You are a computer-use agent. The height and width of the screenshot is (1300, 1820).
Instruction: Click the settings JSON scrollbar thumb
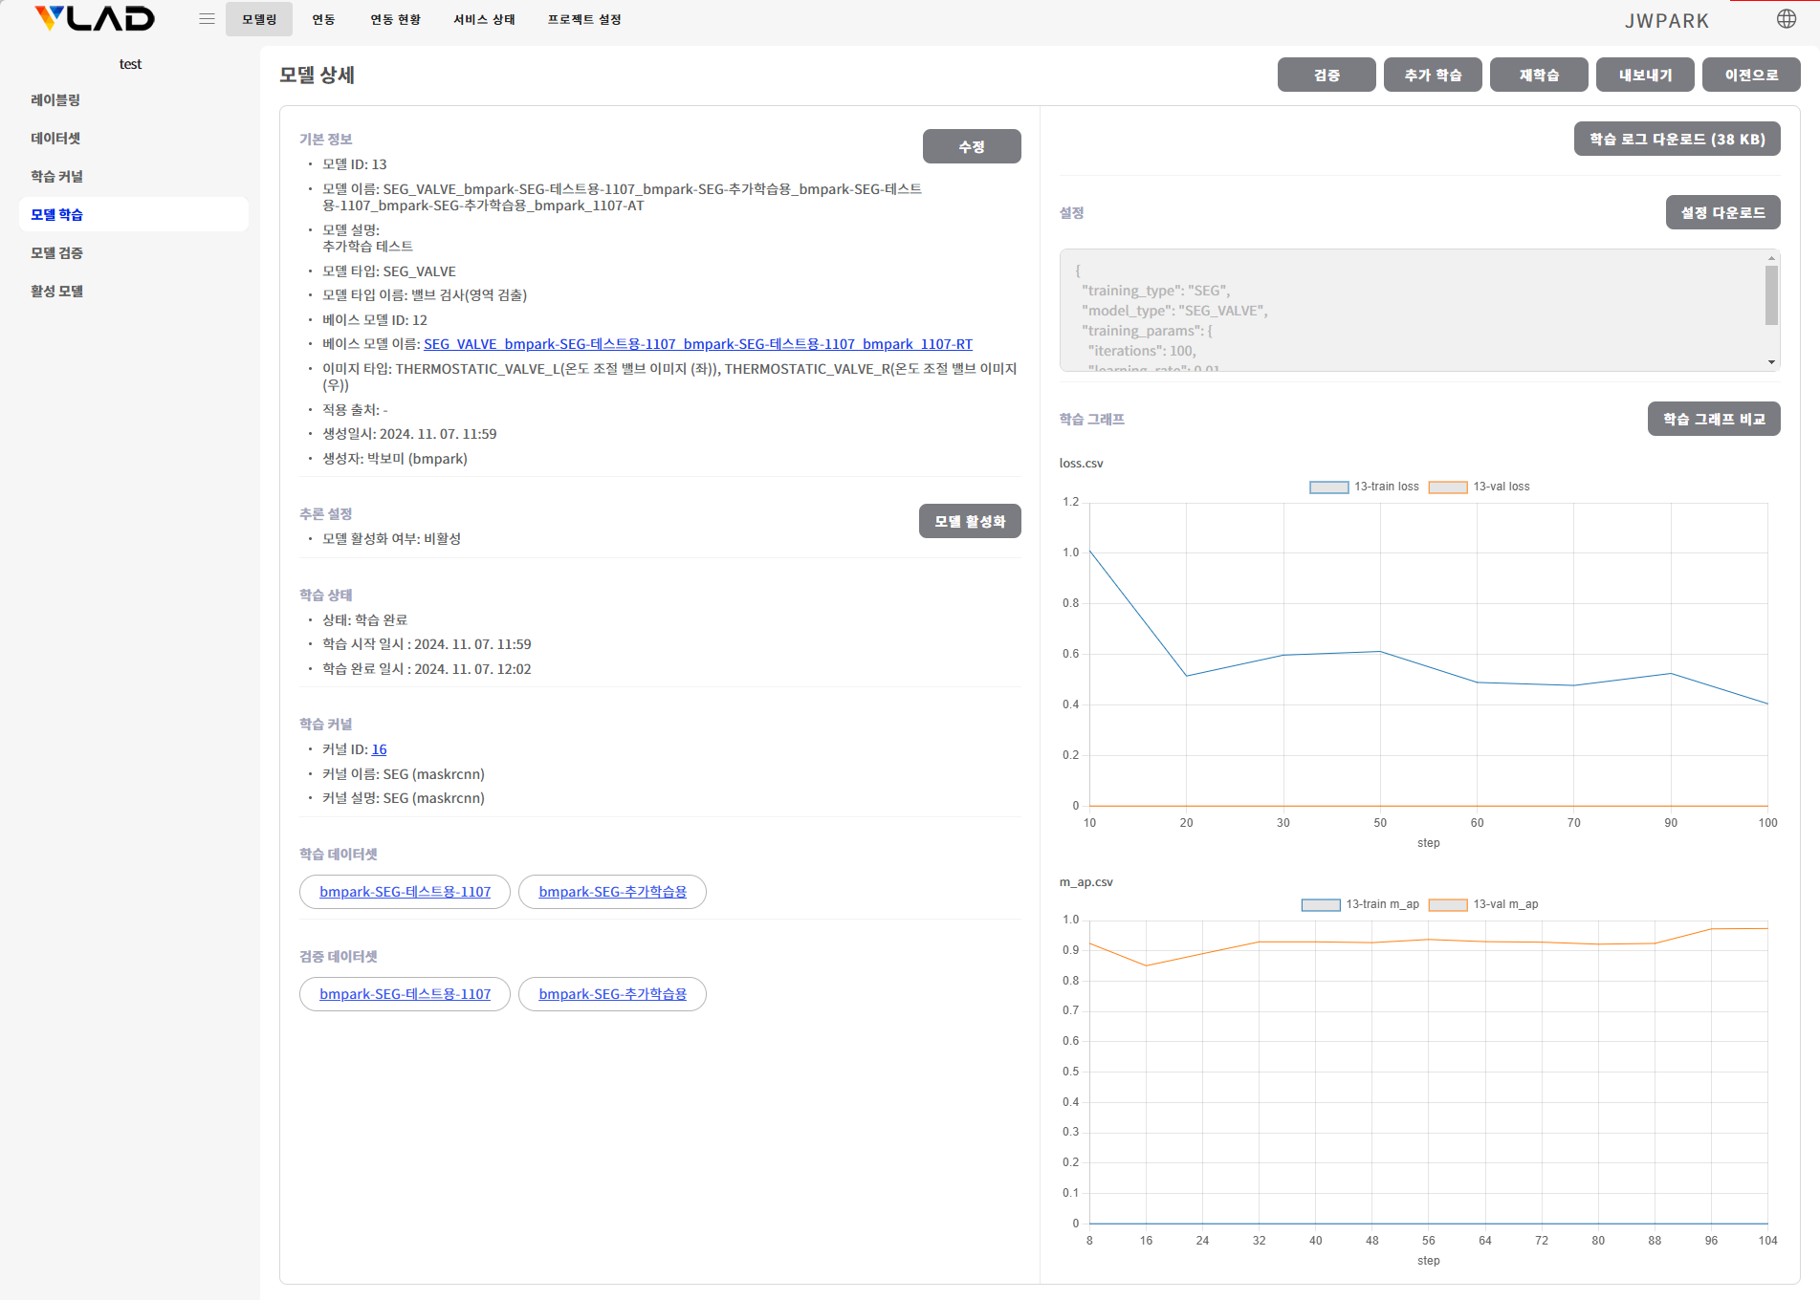[1771, 295]
